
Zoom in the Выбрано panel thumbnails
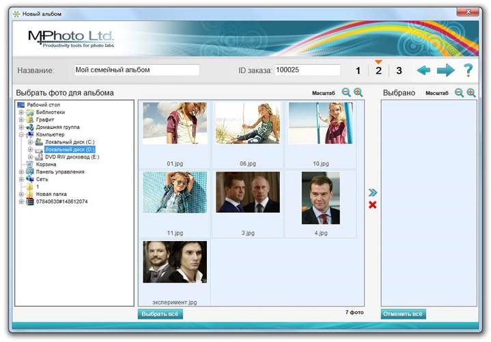471,93
